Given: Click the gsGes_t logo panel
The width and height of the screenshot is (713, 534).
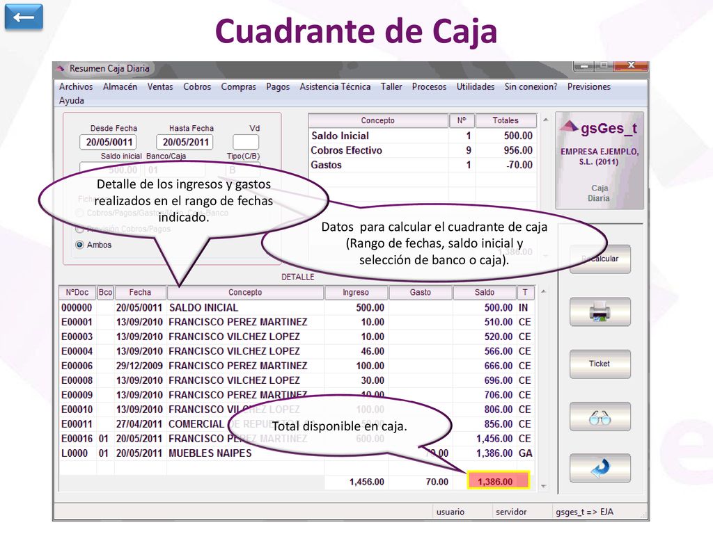Looking at the screenshot, I should point(600,161).
